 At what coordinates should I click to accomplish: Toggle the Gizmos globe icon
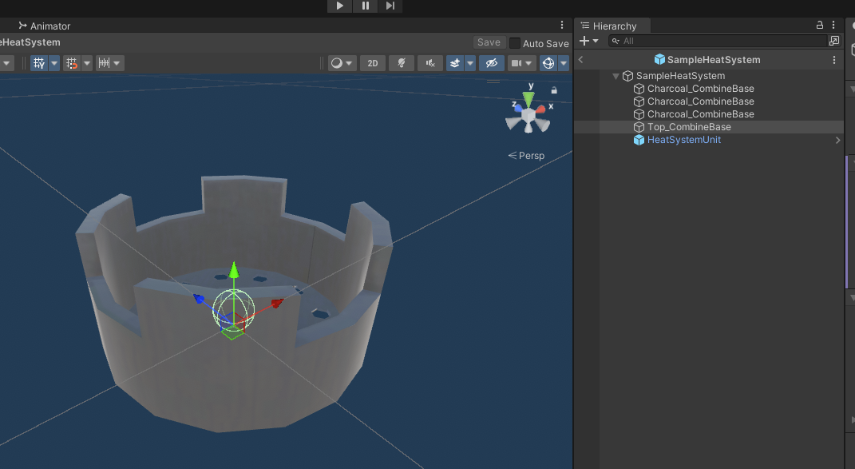click(548, 63)
